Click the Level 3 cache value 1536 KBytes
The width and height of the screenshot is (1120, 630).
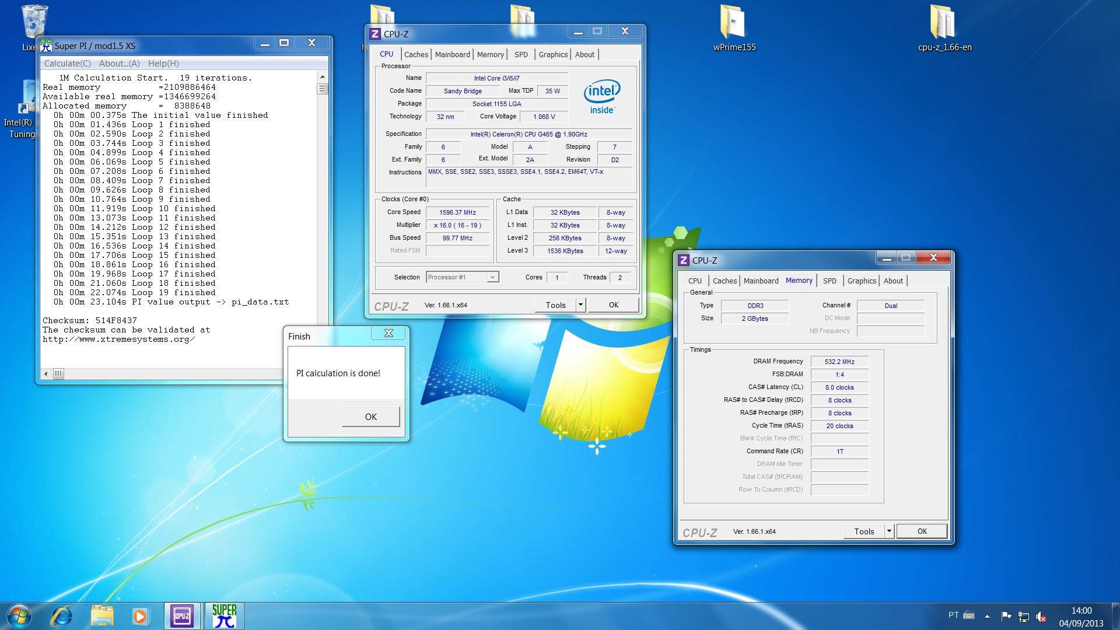(565, 251)
